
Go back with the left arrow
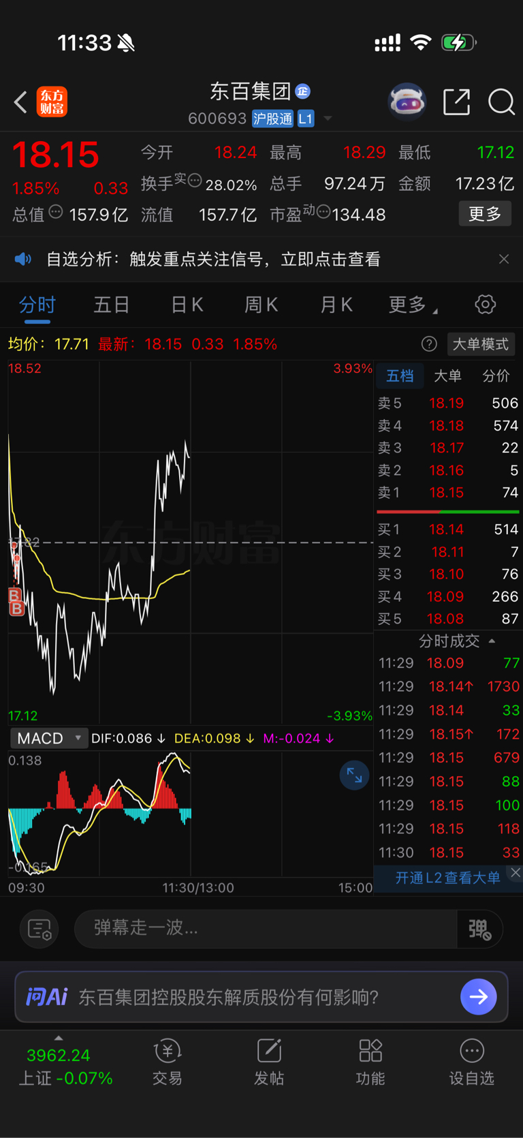pos(20,102)
